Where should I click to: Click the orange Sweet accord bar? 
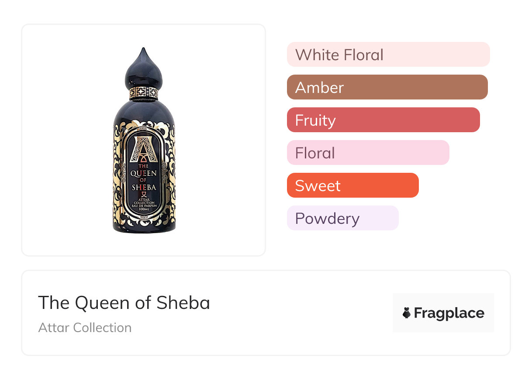tap(352, 185)
